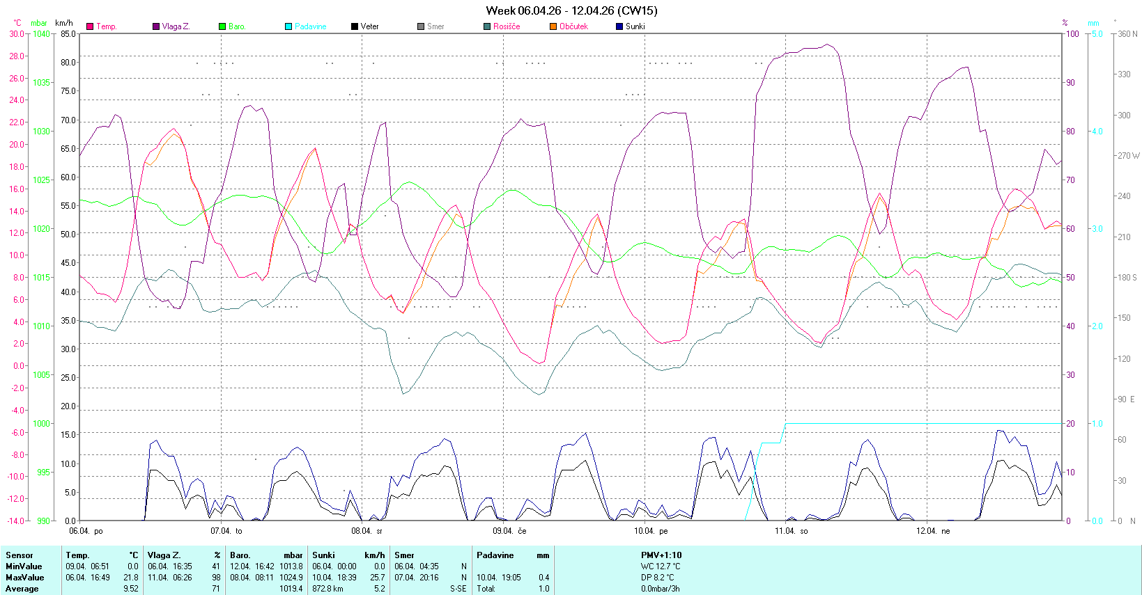Click the 12.04. ne date axis label
Image resolution: width=1142 pixels, height=595 pixels.
click(x=933, y=531)
